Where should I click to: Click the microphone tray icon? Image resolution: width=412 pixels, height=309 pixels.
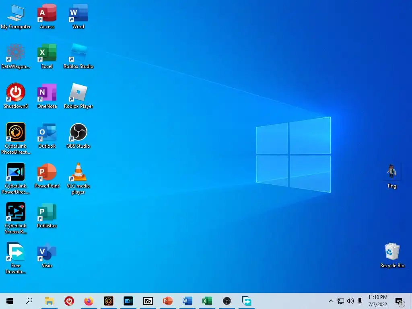point(360,301)
